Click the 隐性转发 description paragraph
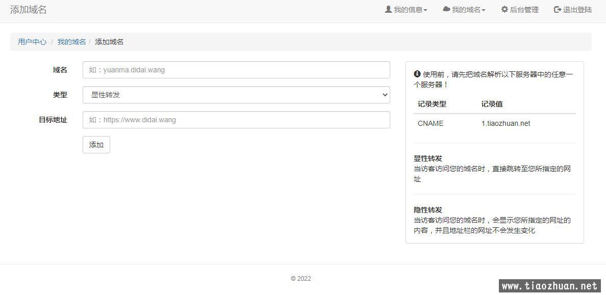Screen dimensions: 606x295 (492, 226)
